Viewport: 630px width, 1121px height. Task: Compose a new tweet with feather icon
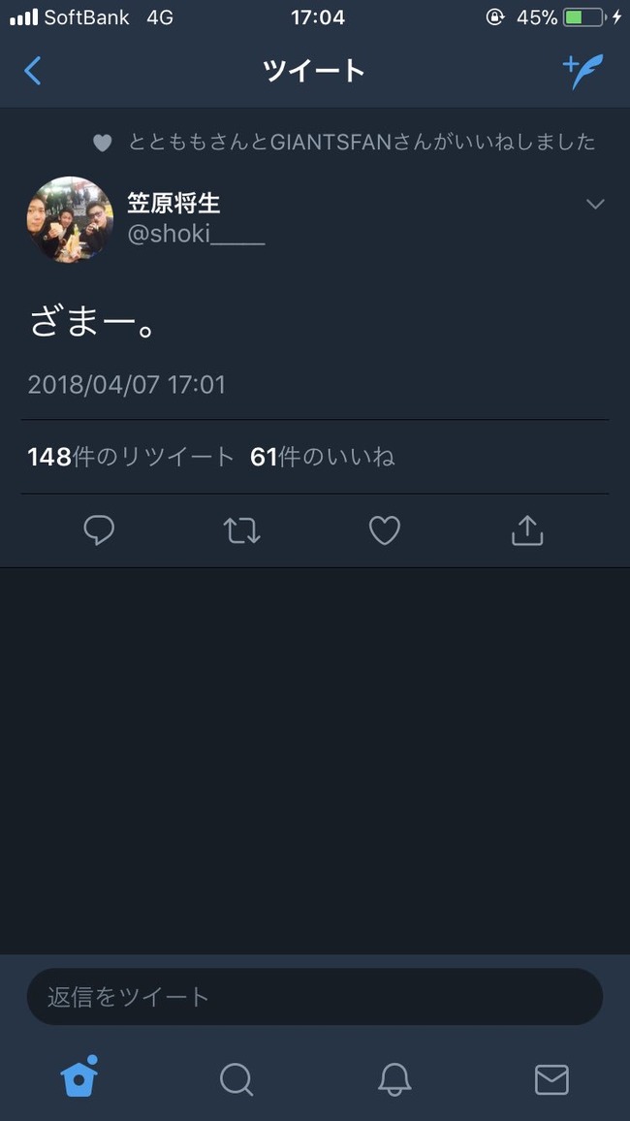tap(583, 72)
